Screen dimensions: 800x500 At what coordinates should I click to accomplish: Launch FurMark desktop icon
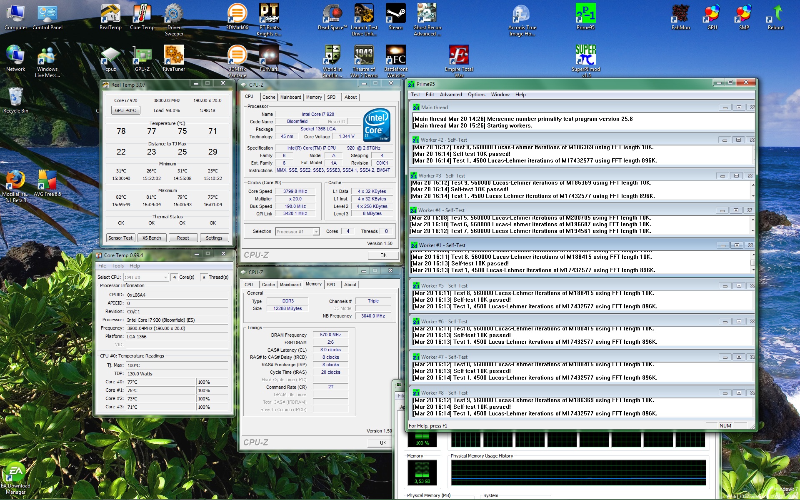click(269, 59)
